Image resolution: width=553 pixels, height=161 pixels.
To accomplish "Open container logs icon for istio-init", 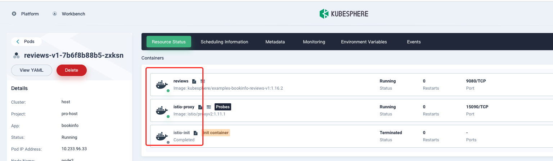I will click(195, 133).
